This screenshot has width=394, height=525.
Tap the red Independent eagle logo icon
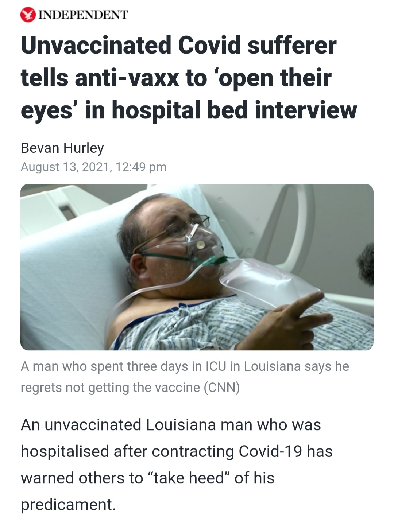(28, 15)
